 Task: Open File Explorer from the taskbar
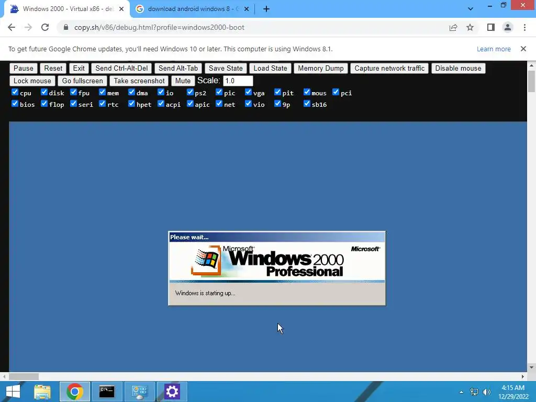pos(42,392)
